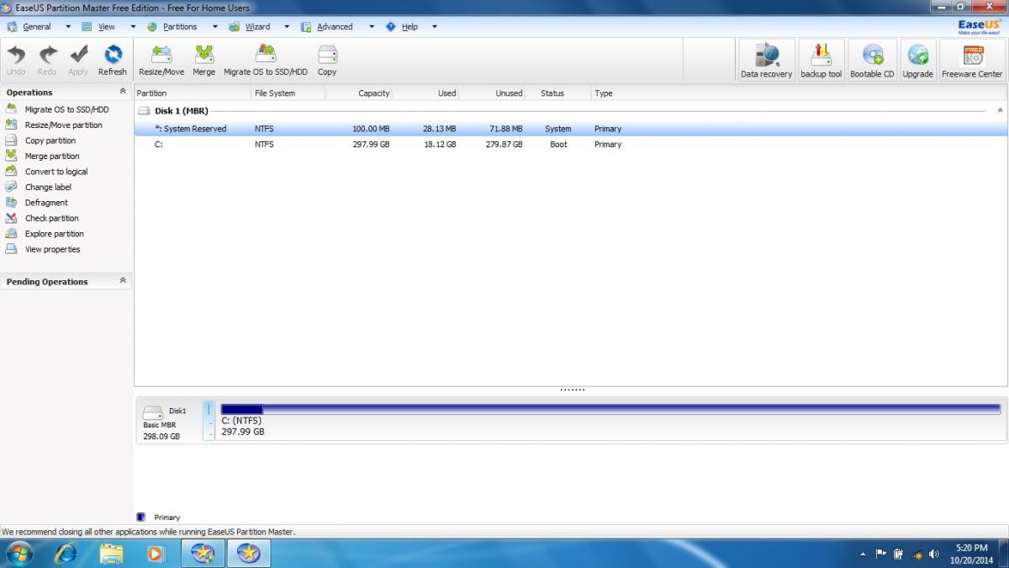Refresh the disk list
This screenshot has width=1009, height=568.
pyautogui.click(x=113, y=61)
